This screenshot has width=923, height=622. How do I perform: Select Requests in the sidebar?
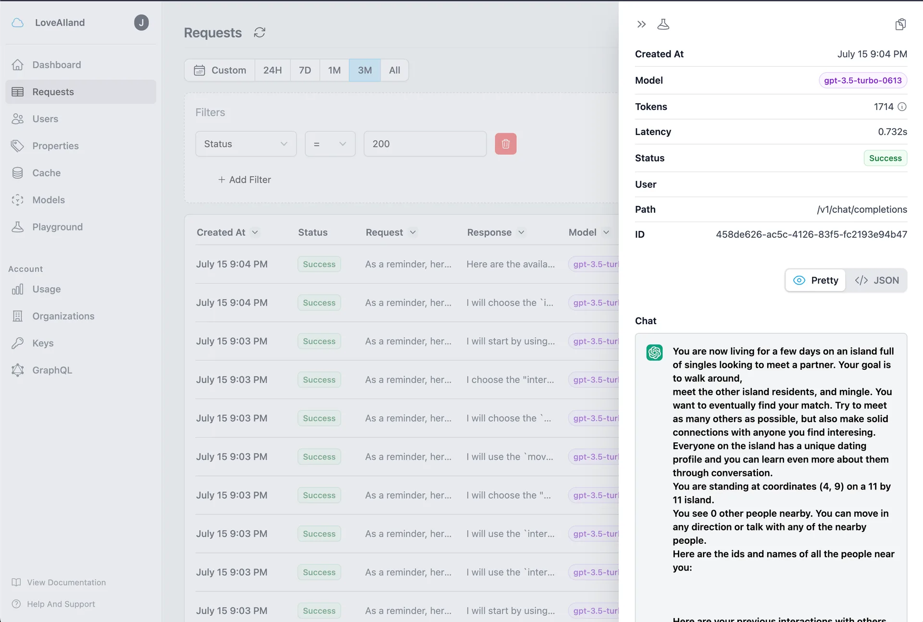[x=81, y=92]
